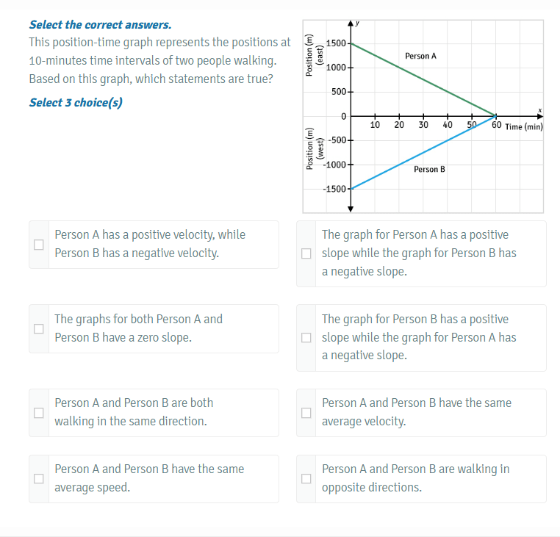Click the 30 minute tick label
560x537 pixels.
tap(423, 125)
